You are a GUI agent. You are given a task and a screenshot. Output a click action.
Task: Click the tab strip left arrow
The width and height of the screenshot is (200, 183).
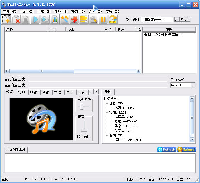tap(91, 91)
